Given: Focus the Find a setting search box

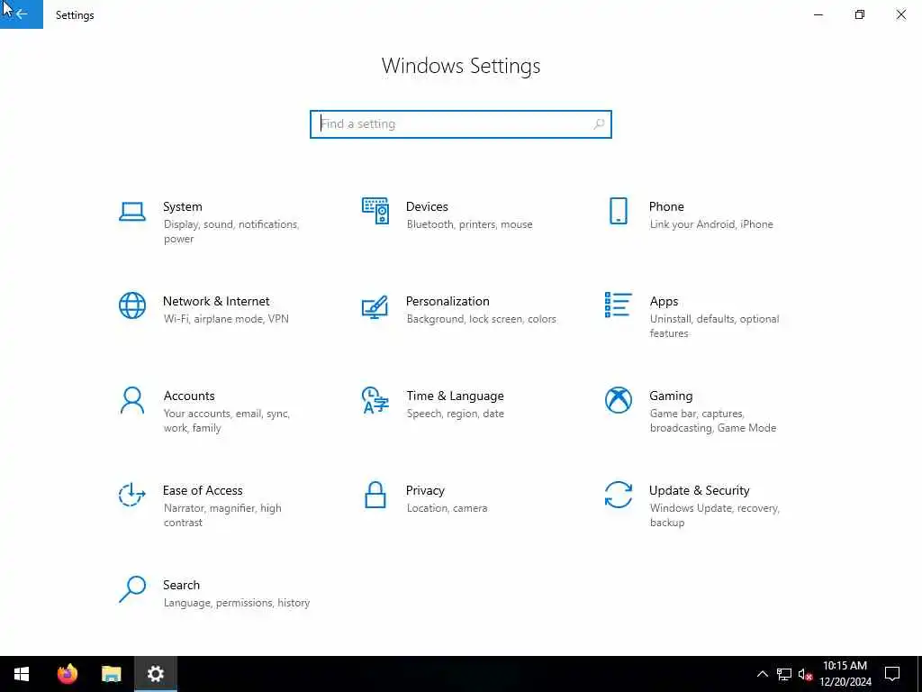Looking at the screenshot, I should (x=460, y=124).
